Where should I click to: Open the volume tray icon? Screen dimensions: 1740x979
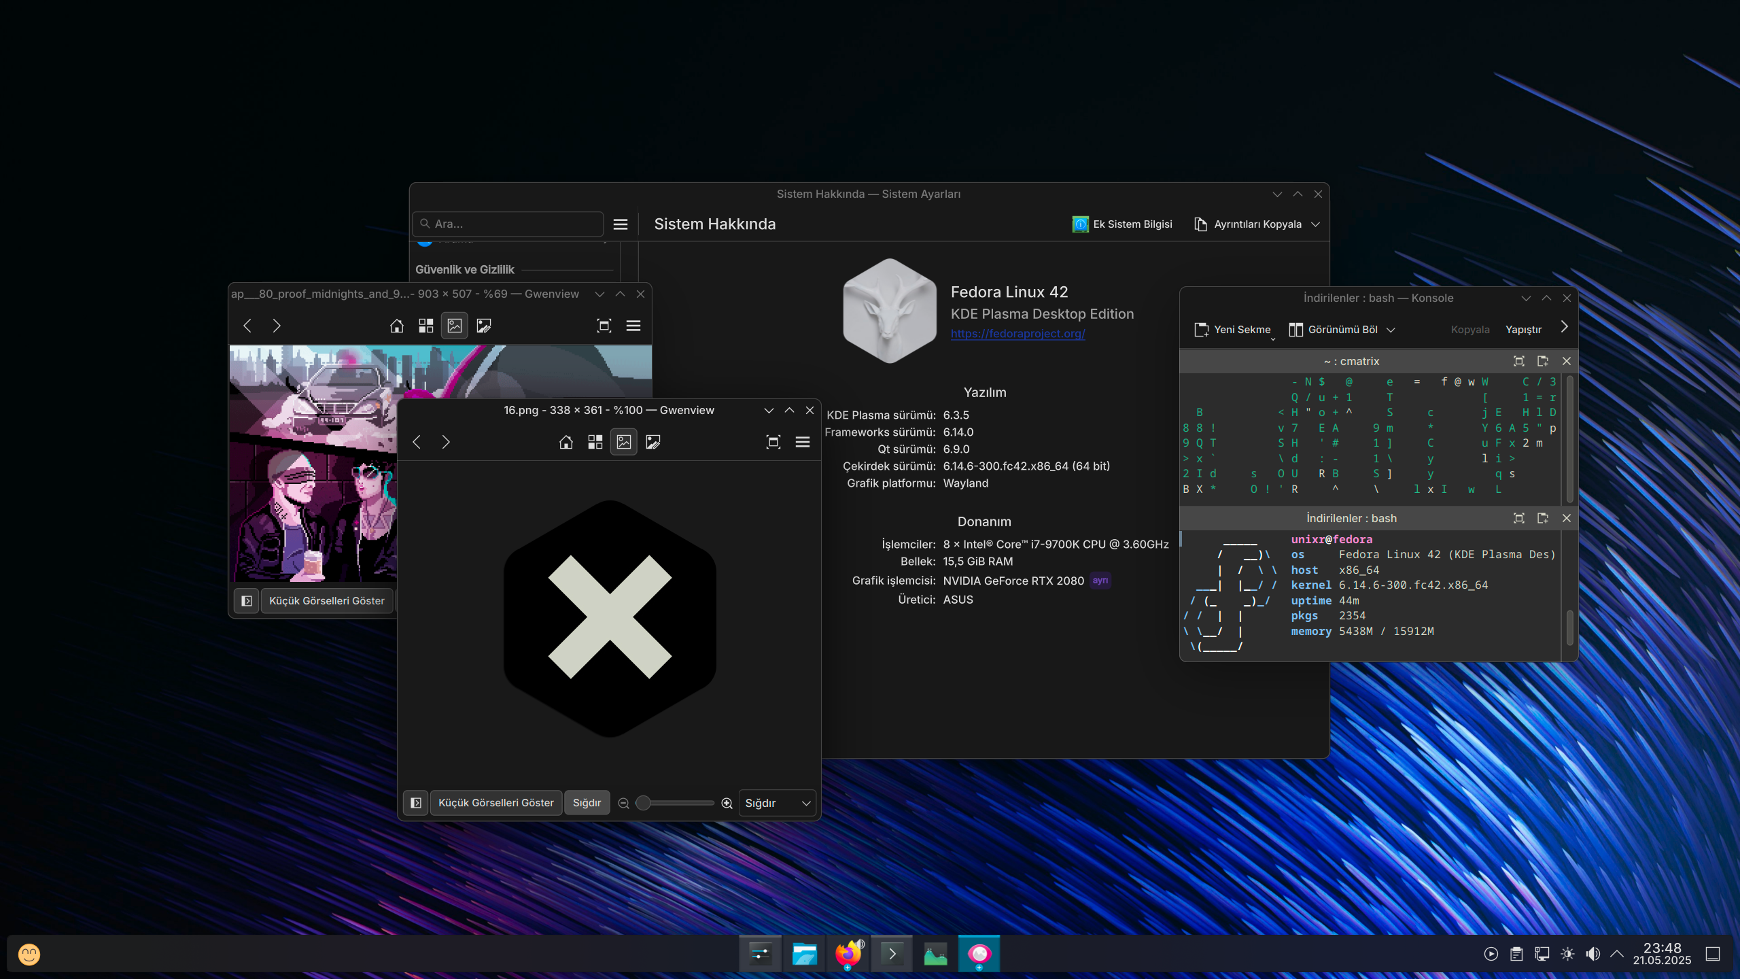[1593, 955]
